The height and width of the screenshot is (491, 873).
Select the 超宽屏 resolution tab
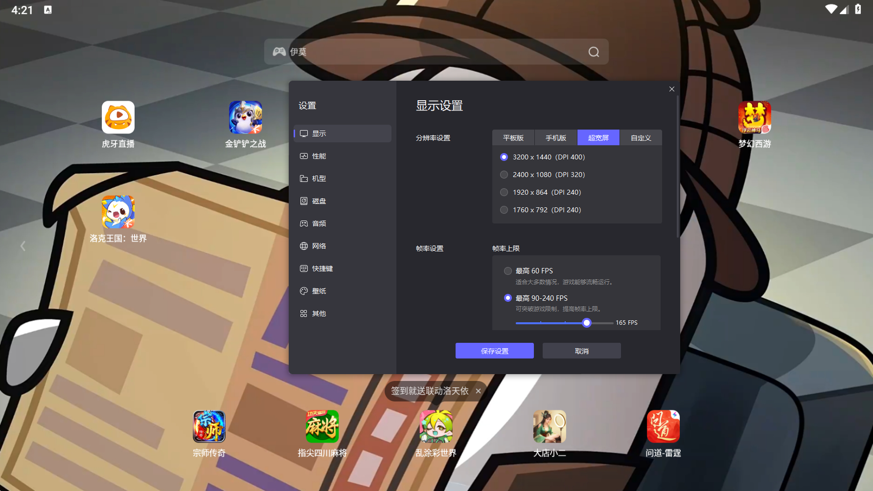click(598, 138)
